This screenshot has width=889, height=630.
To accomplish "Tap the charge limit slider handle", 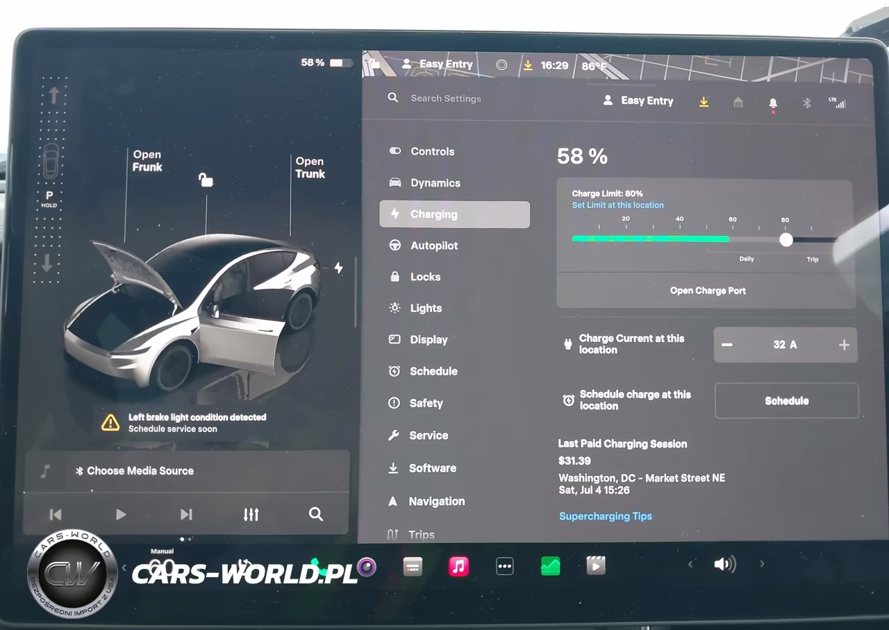I will coord(786,239).
